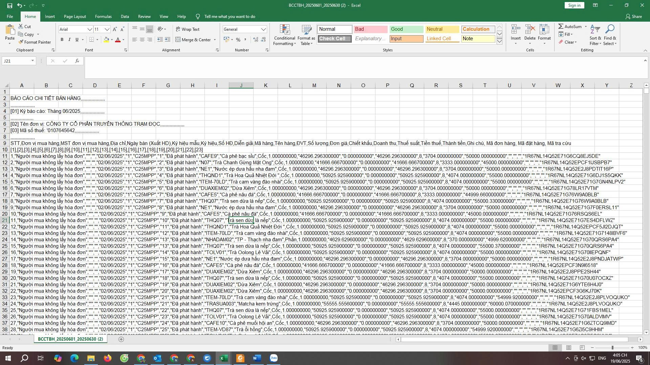
Task: Open the Formulas ribbon tab
Action: (x=103, y=17)
